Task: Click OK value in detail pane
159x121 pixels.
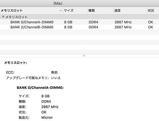Action: coord(44,112)
